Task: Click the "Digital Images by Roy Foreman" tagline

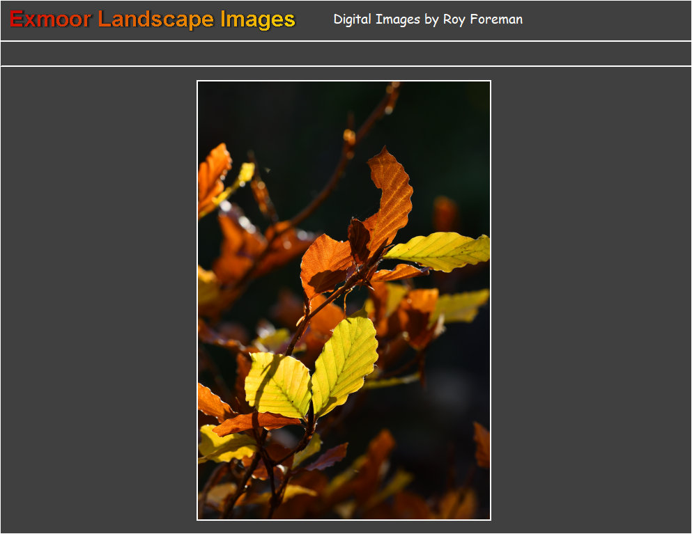Action: [428, 19]
